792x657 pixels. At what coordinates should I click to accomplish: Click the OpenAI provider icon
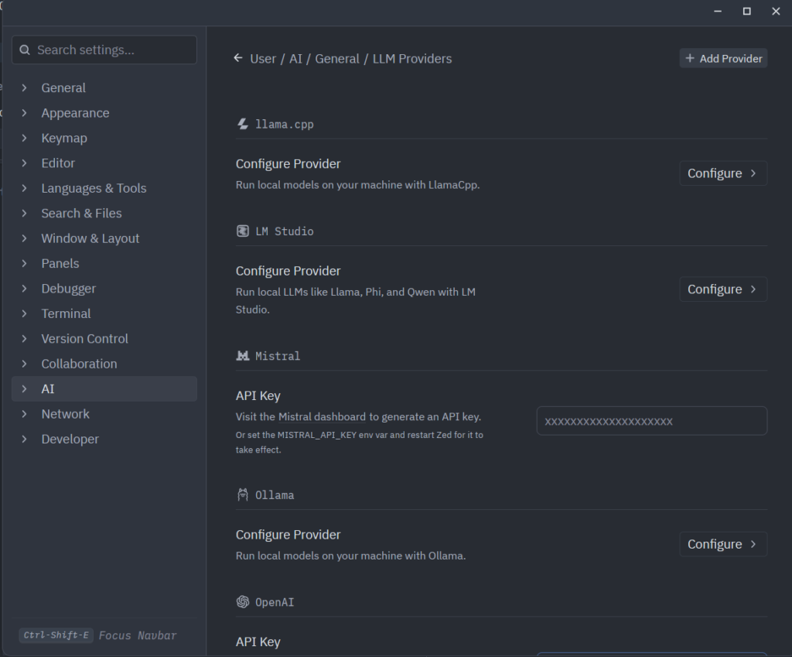[x=242, y=602]
